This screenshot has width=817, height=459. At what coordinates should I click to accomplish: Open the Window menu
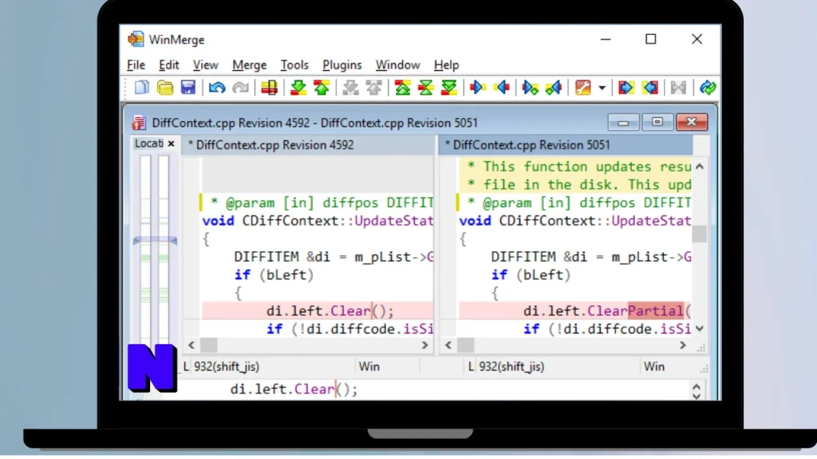397,65
